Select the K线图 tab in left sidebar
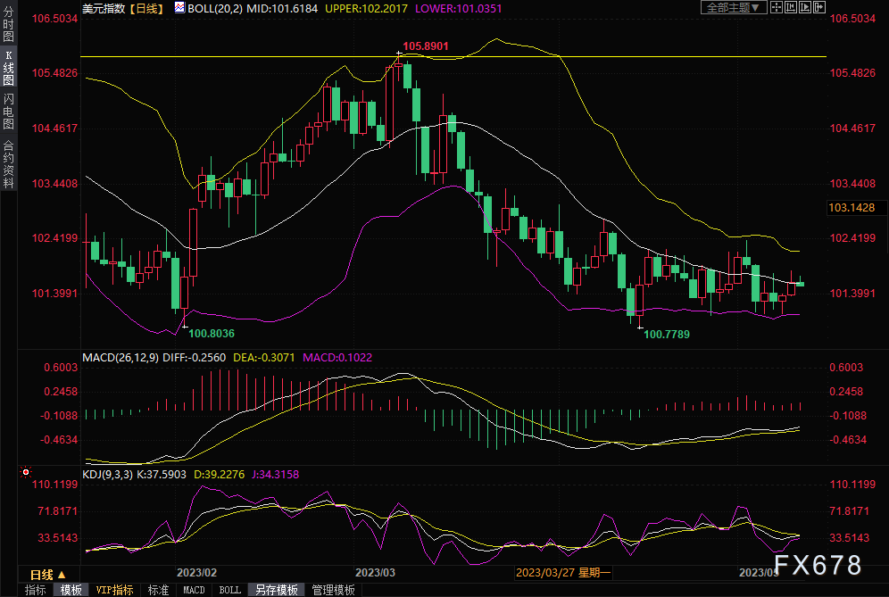This screenshot has height=597, width=889. [x=8, y=68]
